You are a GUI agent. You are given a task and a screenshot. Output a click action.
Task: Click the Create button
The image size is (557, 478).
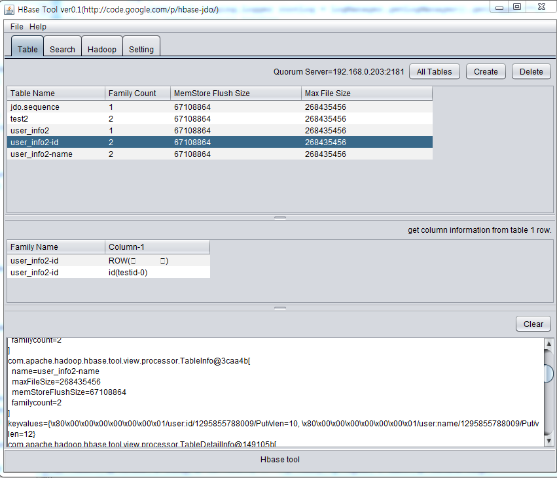tap(486, 72)
